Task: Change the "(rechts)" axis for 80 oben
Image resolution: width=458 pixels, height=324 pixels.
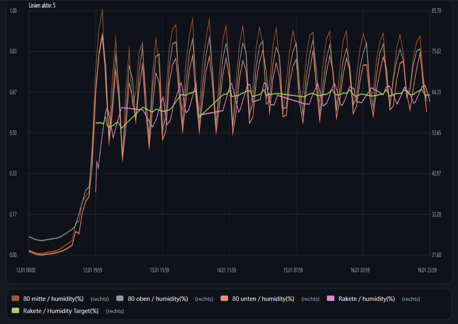Action: [204, 299]
